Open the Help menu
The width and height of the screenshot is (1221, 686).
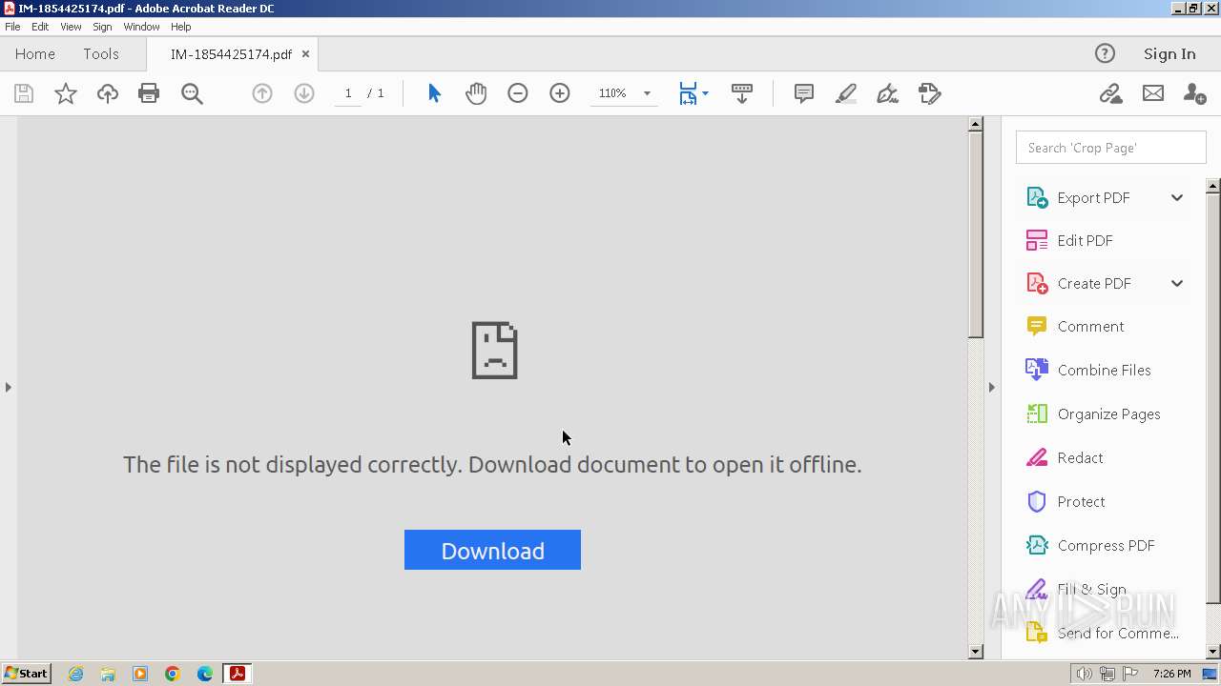coord(181,27)
